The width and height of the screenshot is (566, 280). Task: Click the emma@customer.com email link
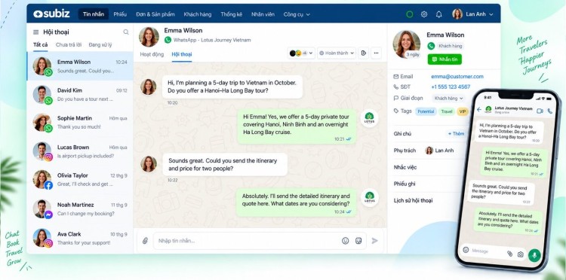point(457,77)
